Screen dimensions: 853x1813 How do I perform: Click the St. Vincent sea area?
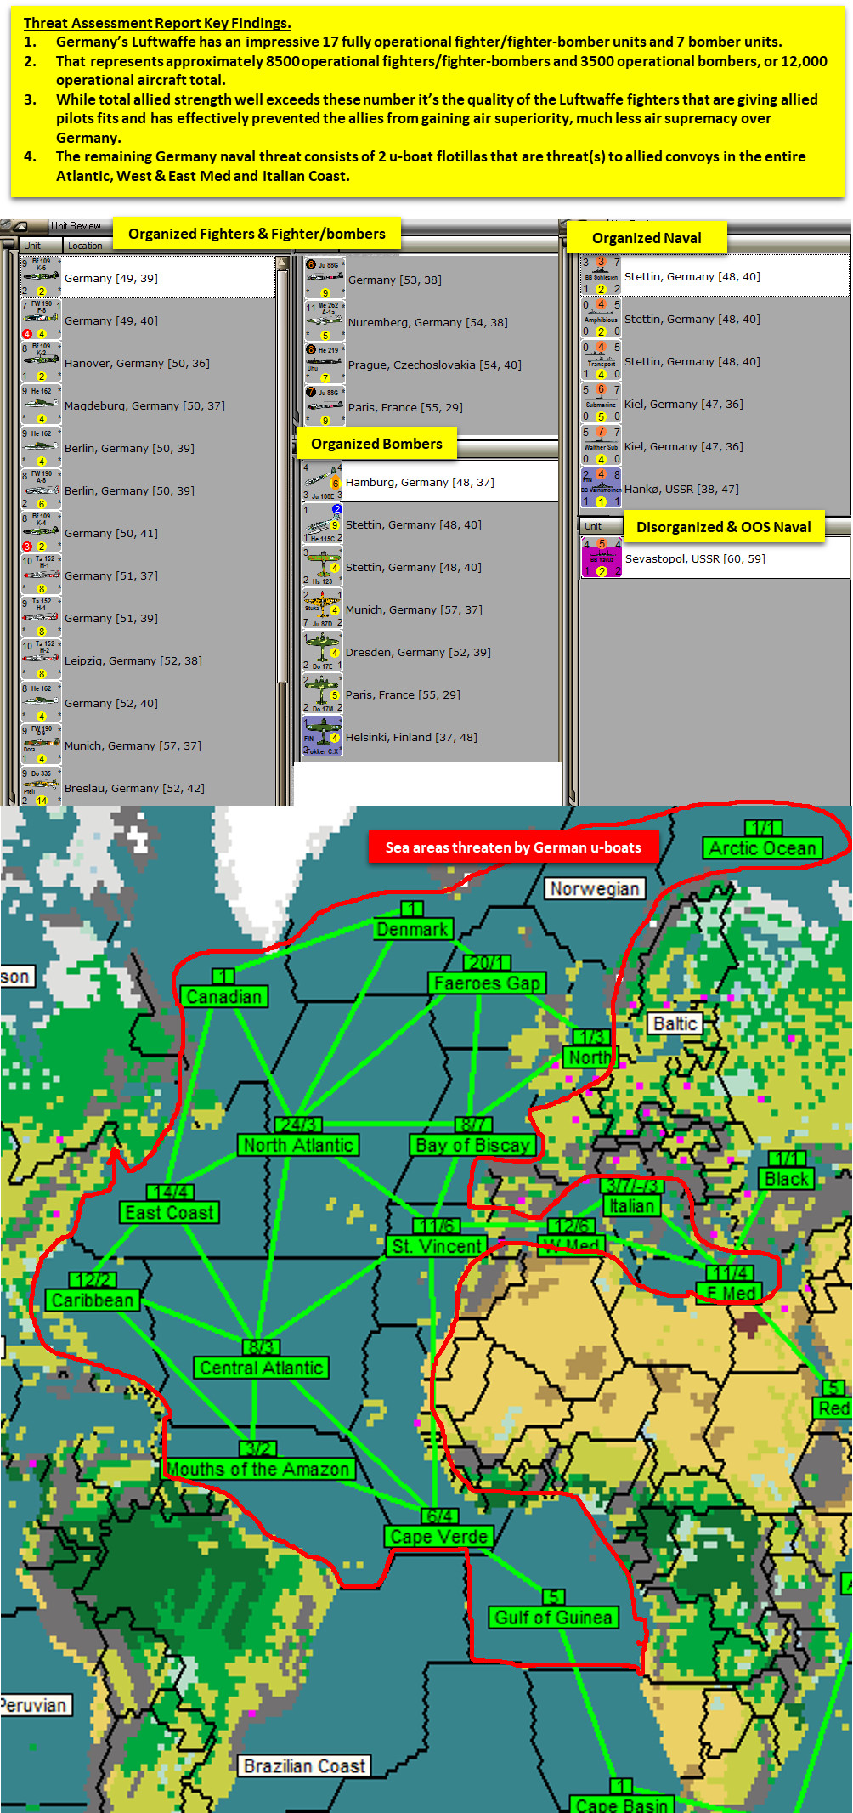438,1246
